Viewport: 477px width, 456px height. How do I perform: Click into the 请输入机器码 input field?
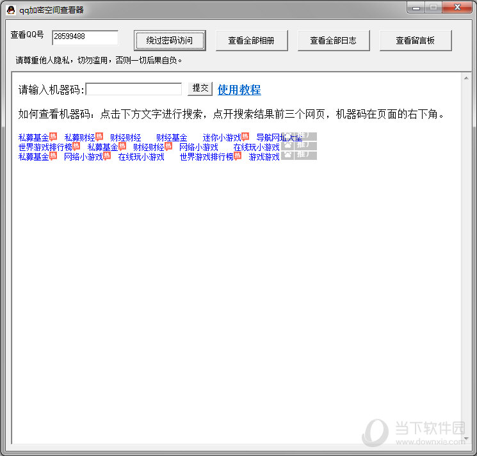(134, 89)
